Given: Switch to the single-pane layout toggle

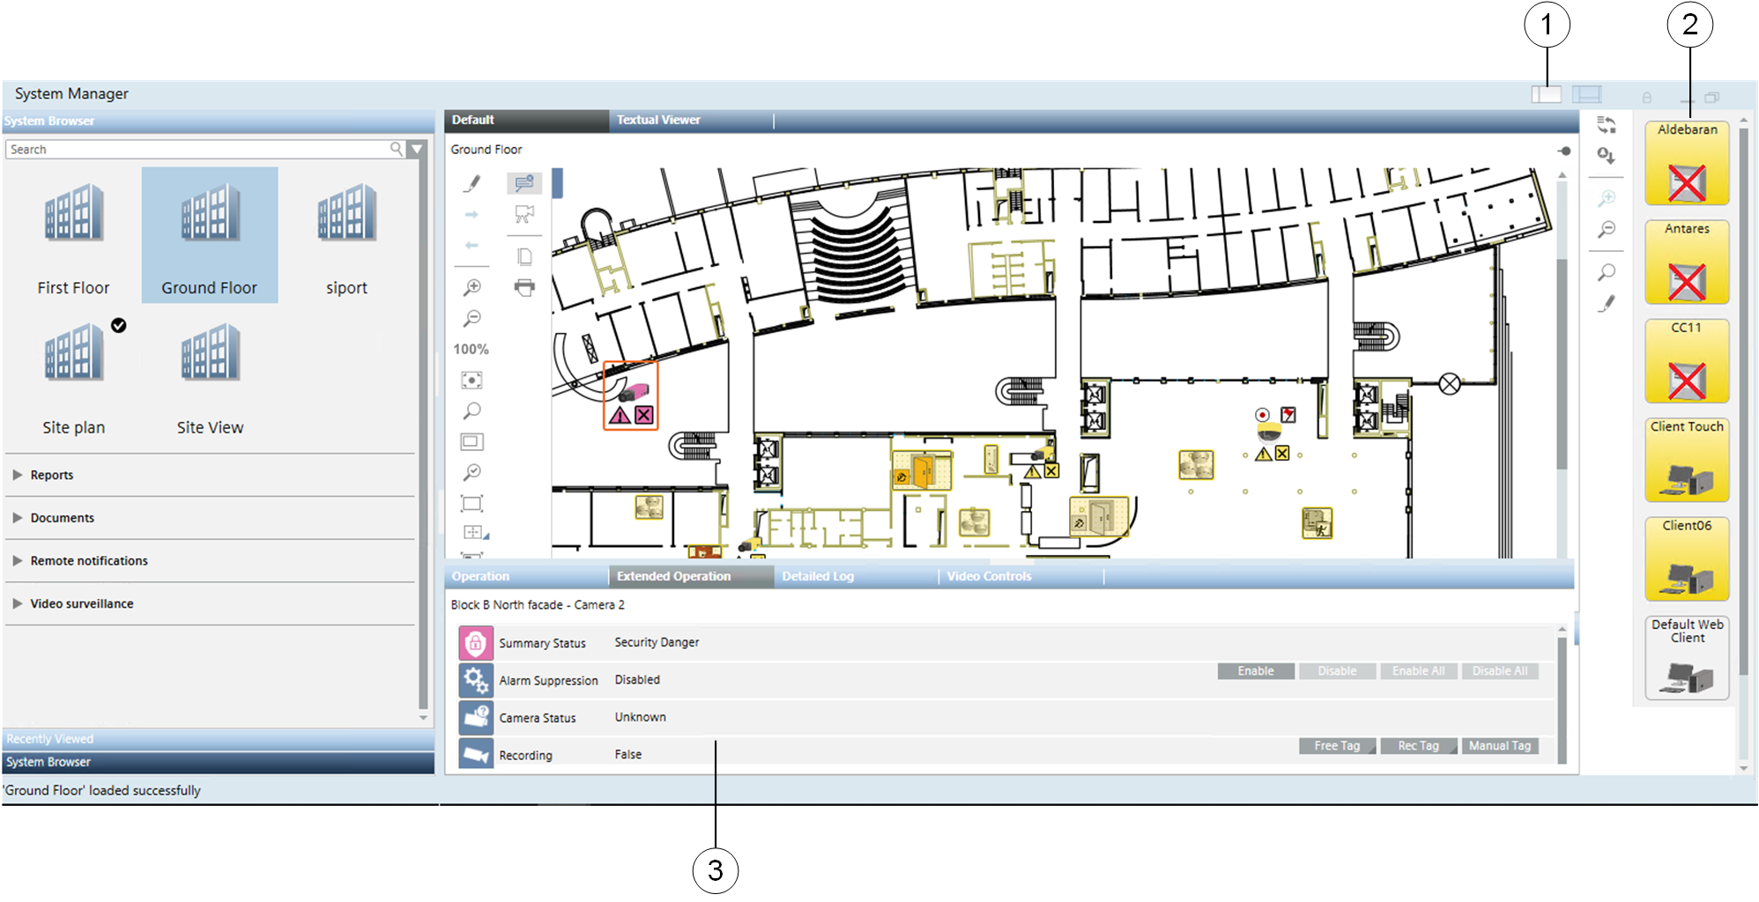Looking at the screenshot, I should [1546, 94].
